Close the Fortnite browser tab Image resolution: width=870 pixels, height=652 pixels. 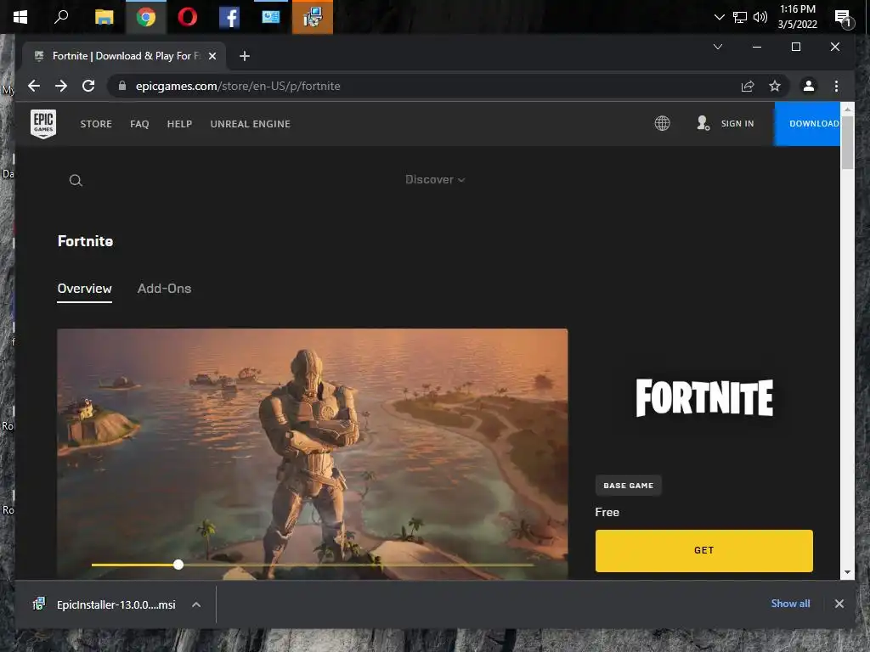[x=212, y=56]
